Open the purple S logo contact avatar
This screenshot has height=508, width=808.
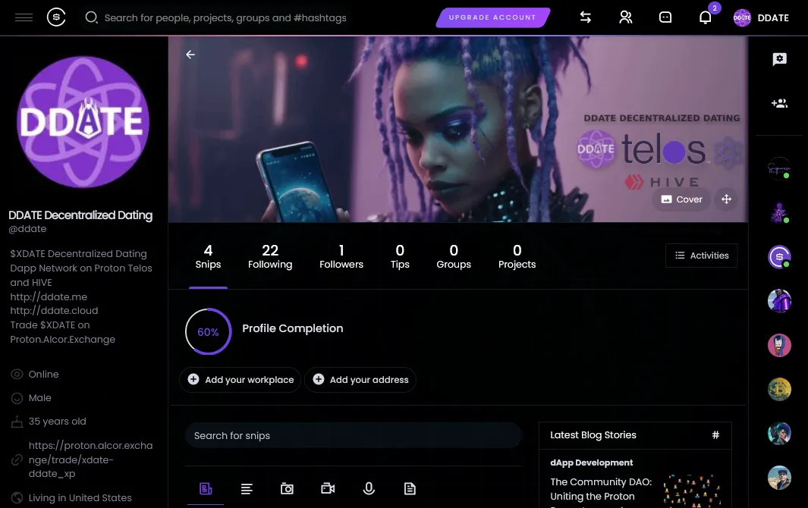coord(779,256)
